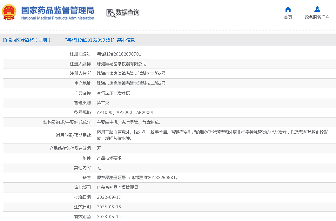The width and height of the screenshot is (336, 221).
Task: Click the approving department 广东省药品监督管理局
Action: click(118, 187)
